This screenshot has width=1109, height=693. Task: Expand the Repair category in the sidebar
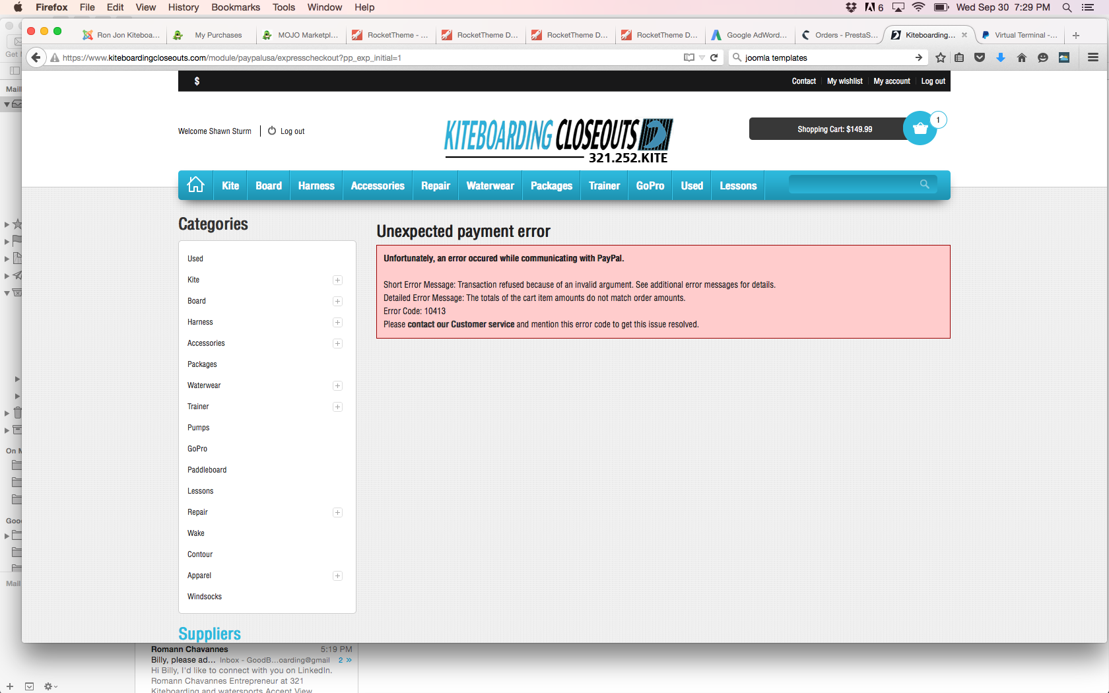tap(337, 512)
